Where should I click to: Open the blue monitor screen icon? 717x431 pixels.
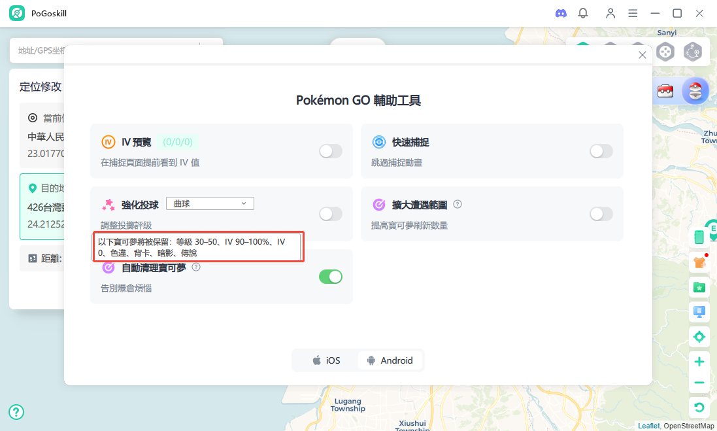click(x=699, y=312)
